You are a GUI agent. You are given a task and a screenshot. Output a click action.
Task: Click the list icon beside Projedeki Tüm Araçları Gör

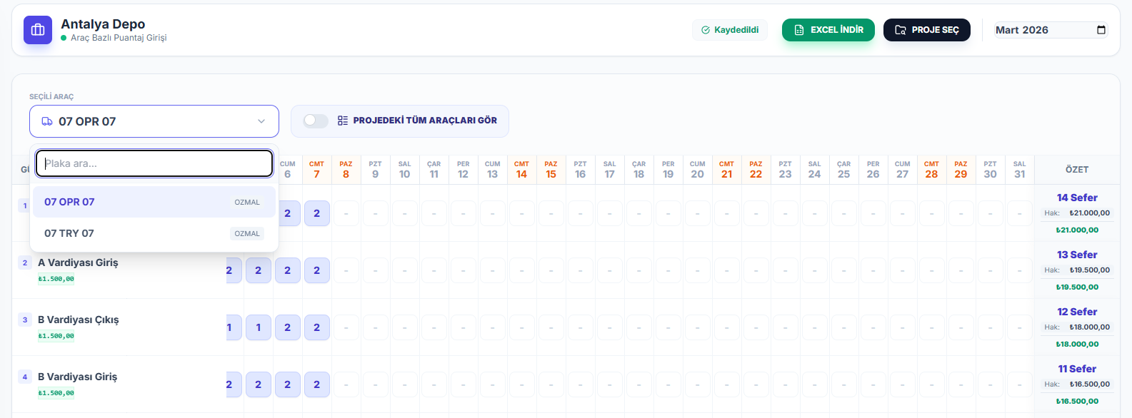[x=343, y=121]
